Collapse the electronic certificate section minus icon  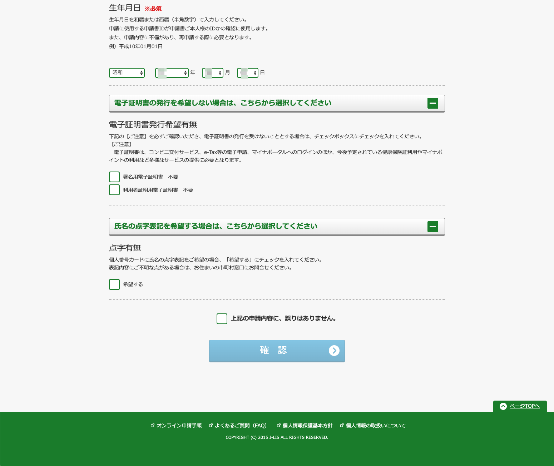click(x=432, y=103)
